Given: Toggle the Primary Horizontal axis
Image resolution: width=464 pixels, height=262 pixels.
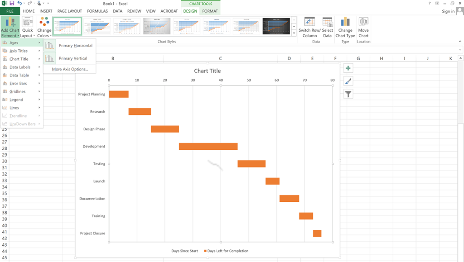Looking at the screenshot, I should click(75, 45).
